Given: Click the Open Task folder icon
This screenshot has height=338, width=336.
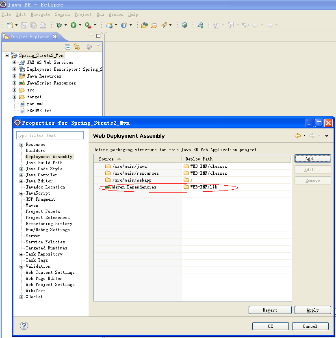Looking at the screenshot, I should 154,25.
